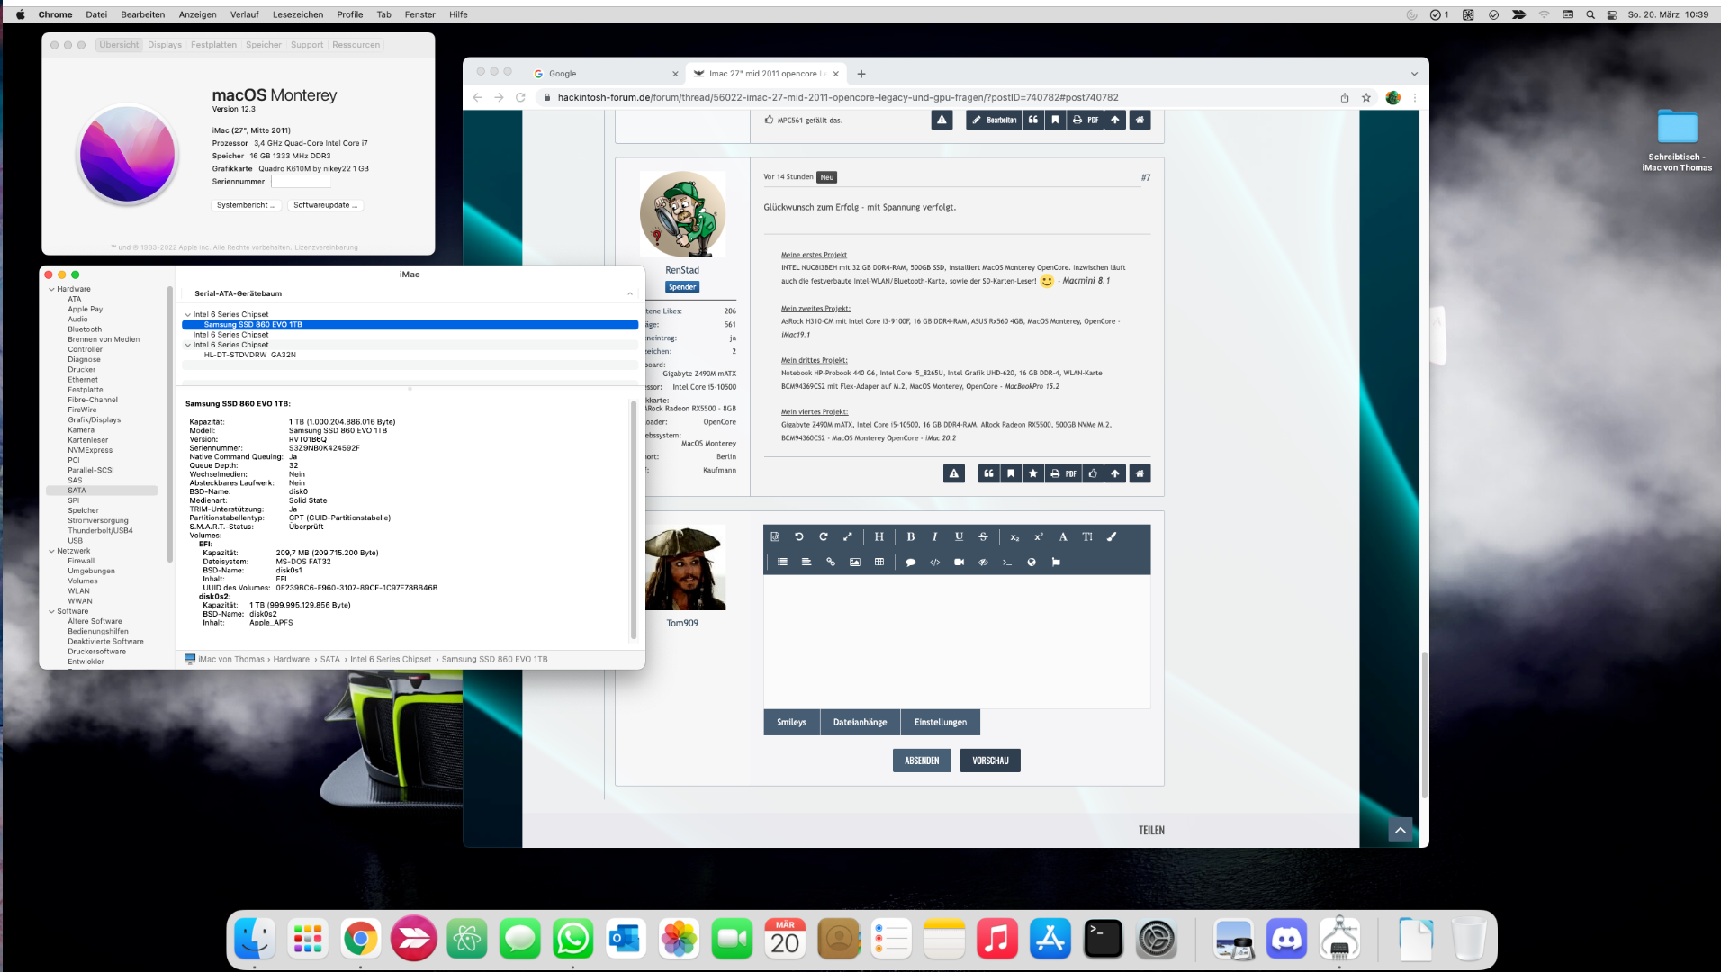The image size is (1721, 972).
Task: Apply subscript in the reply editor
Action: pyautogui.click(x=1014, y=537)
